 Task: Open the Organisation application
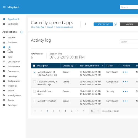coord(14,62)
